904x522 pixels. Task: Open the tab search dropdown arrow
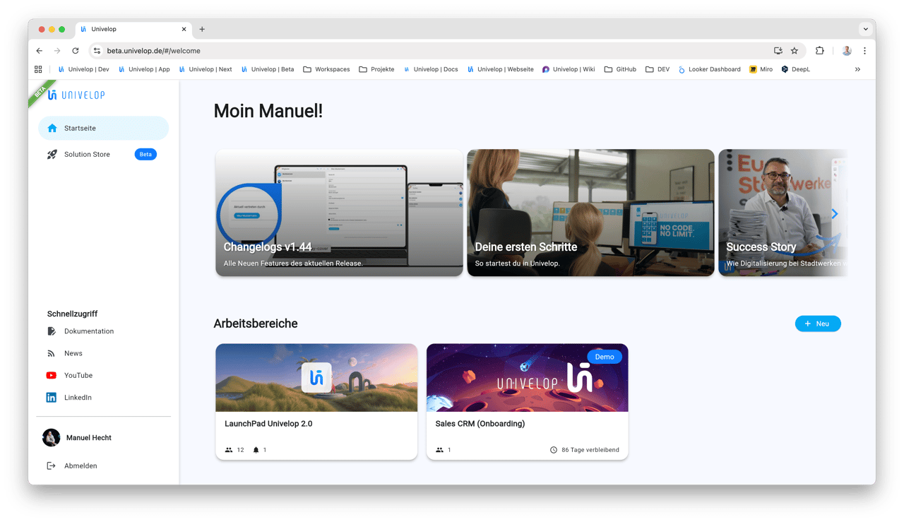pos(866,29)
